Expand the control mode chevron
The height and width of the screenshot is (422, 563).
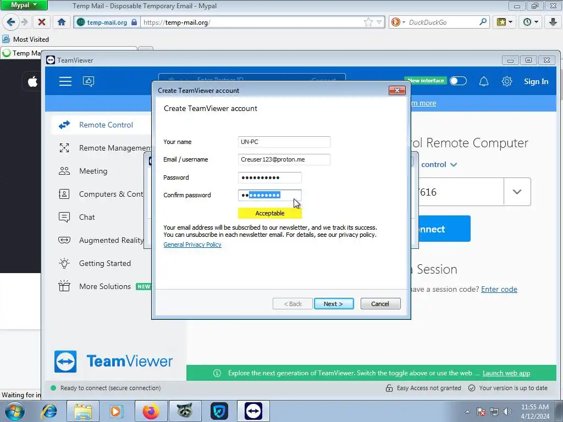(x=454, y=165)
